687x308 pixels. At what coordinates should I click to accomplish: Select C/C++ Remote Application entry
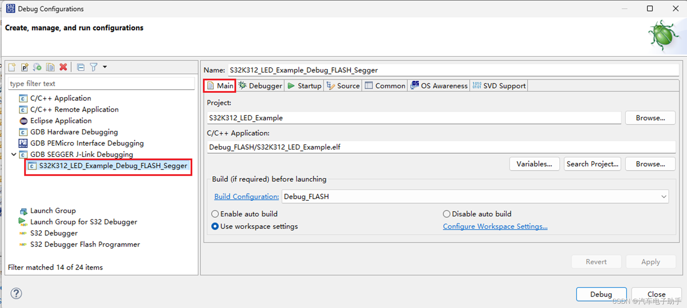tap(74, 109)
